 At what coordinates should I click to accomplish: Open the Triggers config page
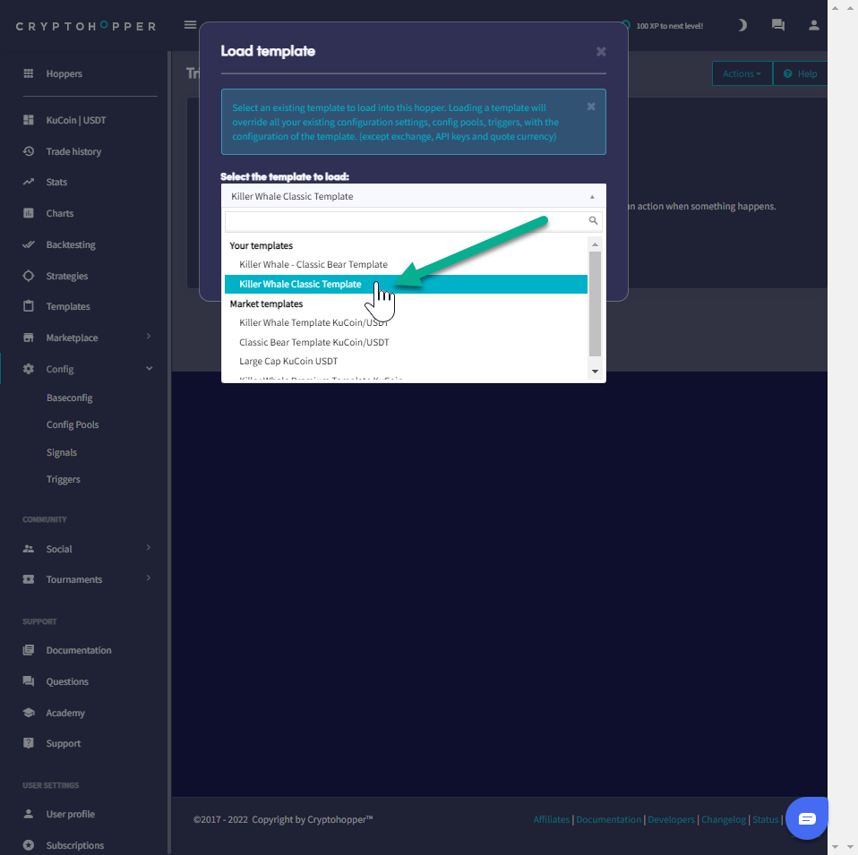[x=64, y=480]
